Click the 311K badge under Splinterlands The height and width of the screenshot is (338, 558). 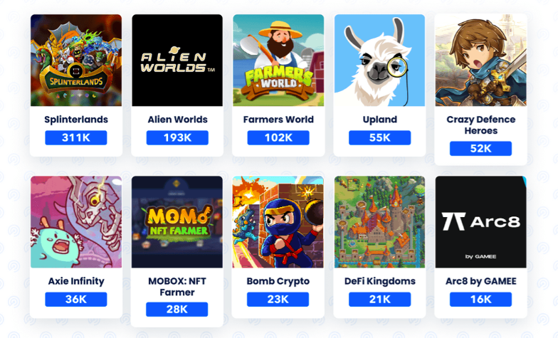pos(75,138)
